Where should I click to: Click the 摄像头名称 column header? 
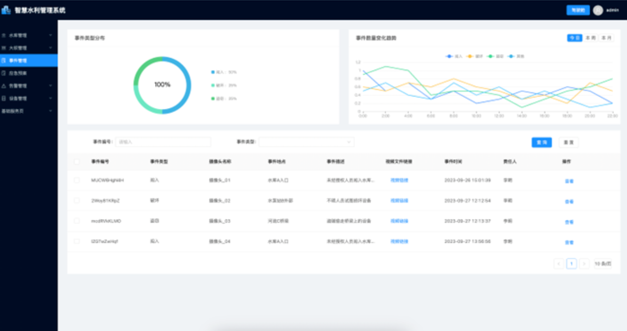[x=220, y=161]
